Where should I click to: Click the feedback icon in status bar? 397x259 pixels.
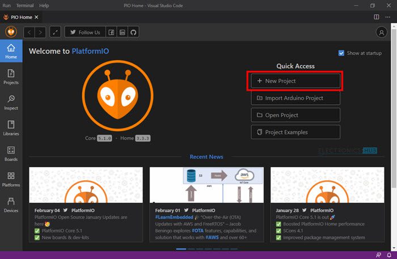coord(378,255)
